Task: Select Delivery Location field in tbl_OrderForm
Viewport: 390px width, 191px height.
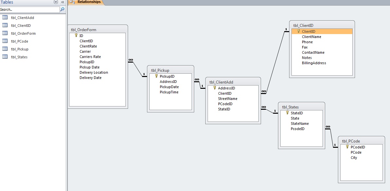Action: coord(97,72)
